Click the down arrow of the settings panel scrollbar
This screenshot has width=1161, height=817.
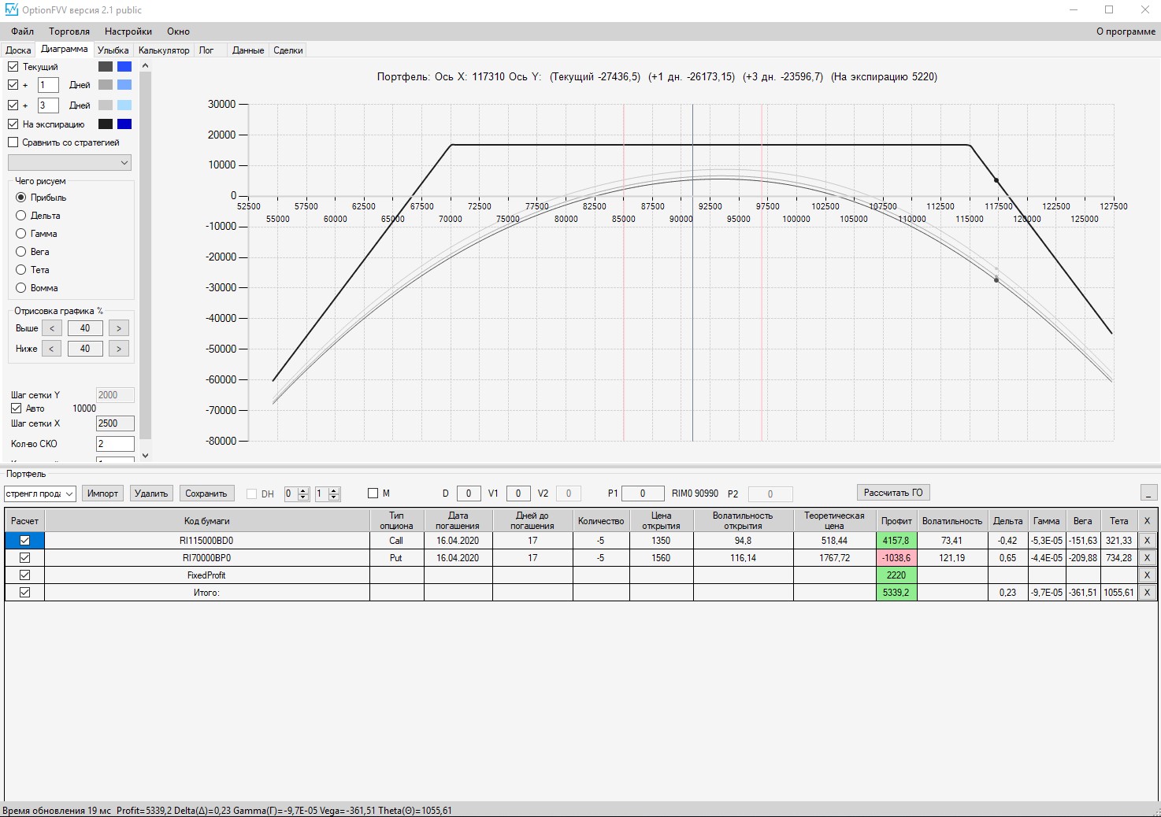coord(145,455)
